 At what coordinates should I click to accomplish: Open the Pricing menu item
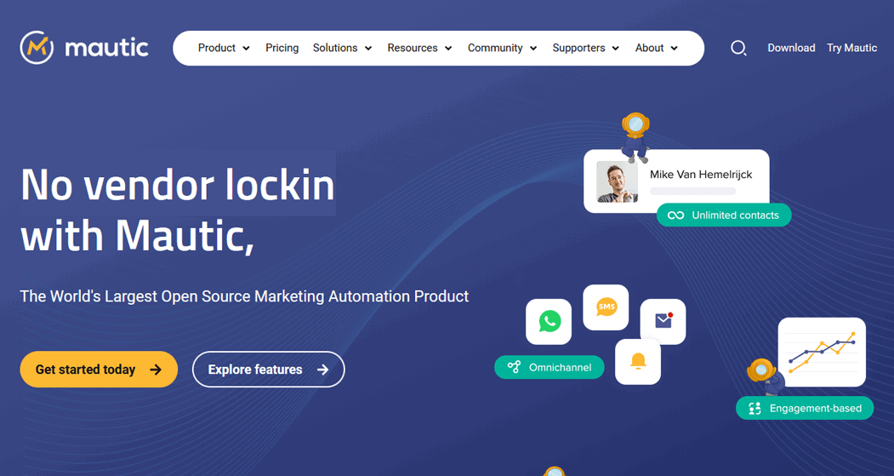click(282, 48)
